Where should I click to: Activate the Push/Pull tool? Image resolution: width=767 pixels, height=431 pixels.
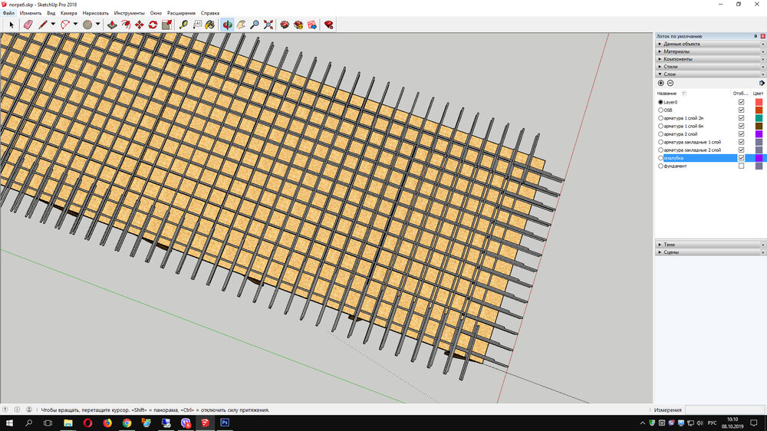click(112, 25)
